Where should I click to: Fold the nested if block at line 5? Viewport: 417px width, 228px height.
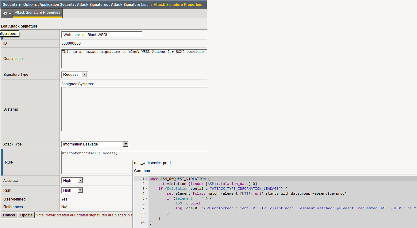(x=146, y=199)
